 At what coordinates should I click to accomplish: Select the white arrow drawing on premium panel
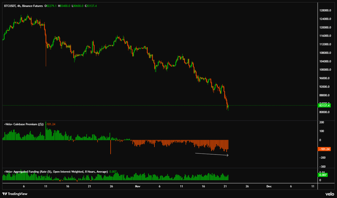pyautogui.click(x=212, y=154)
